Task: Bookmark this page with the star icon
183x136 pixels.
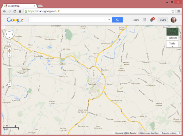Action: coord(173,11)
